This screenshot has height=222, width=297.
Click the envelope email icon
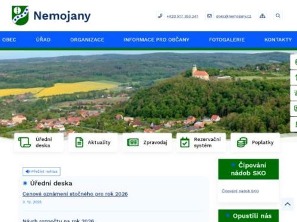[x=209, y=16]
